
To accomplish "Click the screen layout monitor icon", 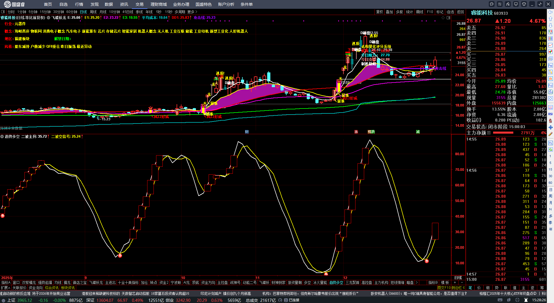I will pyautogui.click(x=516, y=4).
